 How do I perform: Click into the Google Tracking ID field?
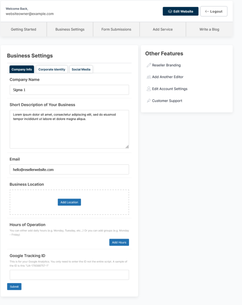(x=69, y=275)
